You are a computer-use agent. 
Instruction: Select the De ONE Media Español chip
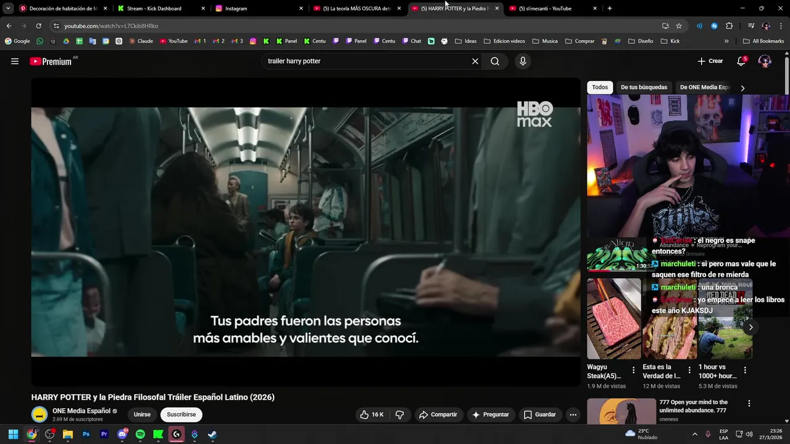coord(704,88)
